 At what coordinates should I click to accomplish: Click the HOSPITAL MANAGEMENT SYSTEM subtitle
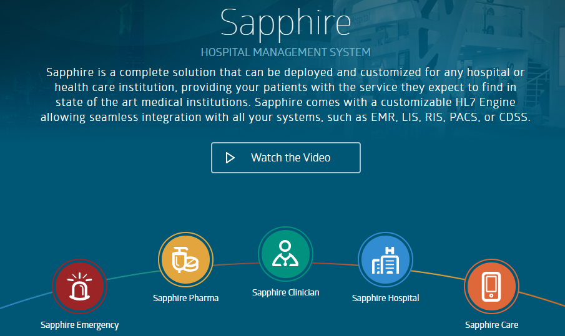285,52
